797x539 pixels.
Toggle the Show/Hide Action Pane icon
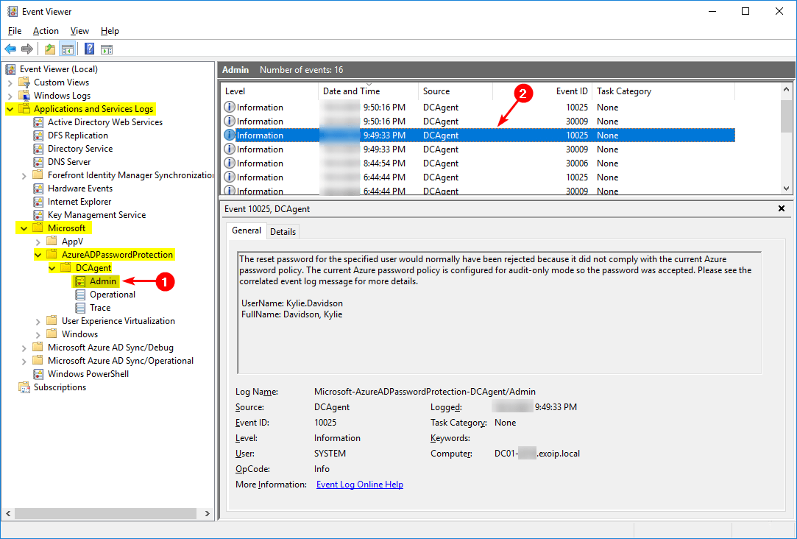coord(107,49)
